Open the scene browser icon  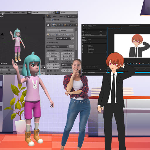pyautogui.click(x=57, y=13)
